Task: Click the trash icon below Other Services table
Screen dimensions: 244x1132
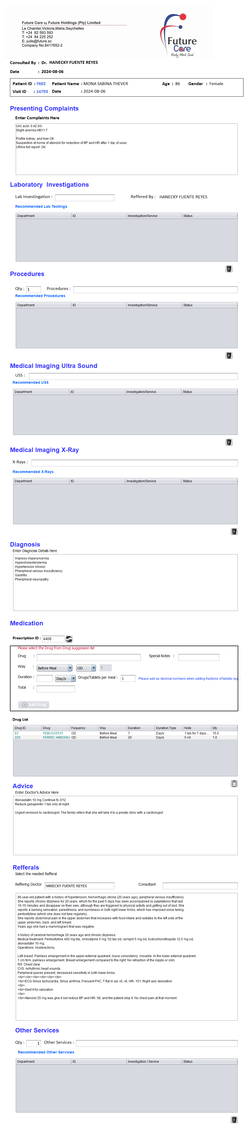Action: pyautogui.click(x=234, y=1119)
